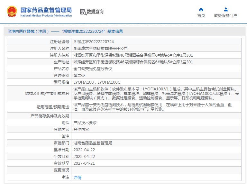Screen dimensions: 247x184
Task: Click the 国家药品监督管理局 site title
Action: pos(46,10)
